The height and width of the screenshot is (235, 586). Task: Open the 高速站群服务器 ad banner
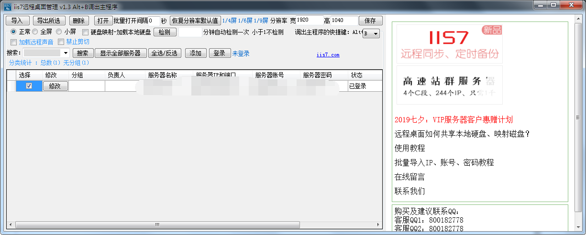tap(449, 85)
